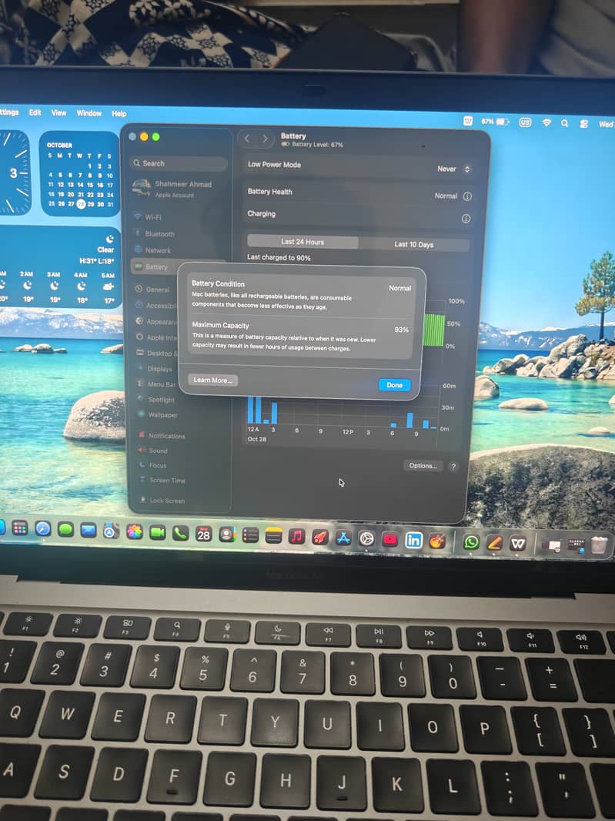Select Spotlight in the sidebar
The height and width of the screenshot is (821, 615).
161,400
